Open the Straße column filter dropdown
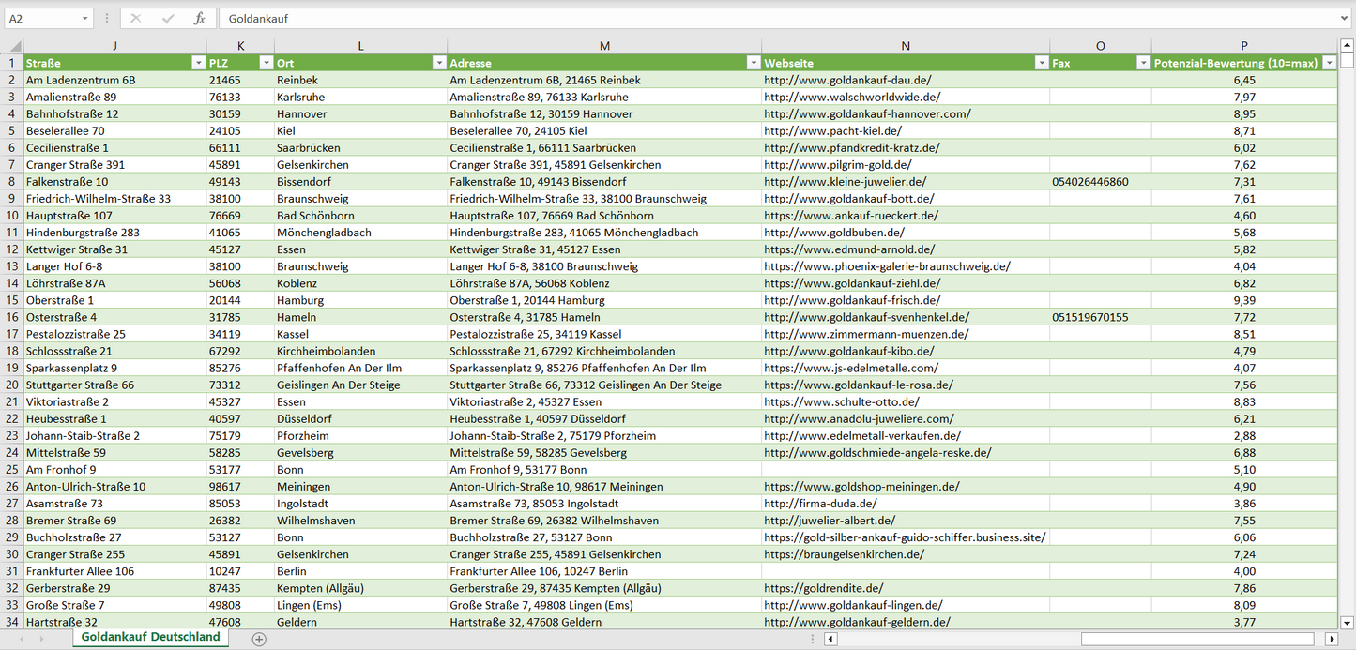The image size is (1356, 650). tap(198, 63)
